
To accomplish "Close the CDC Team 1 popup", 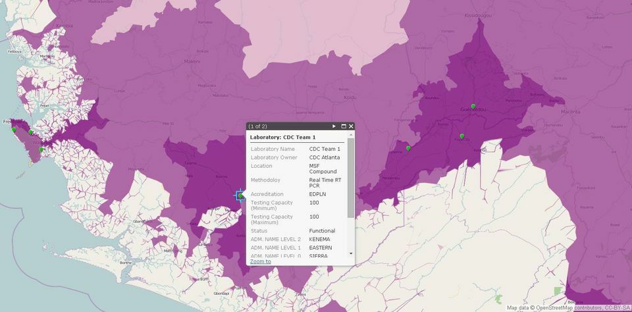I will pyautogui.click(x=352, y=126).
